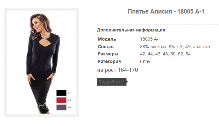Click the Размеры row label
219x130 pixels.
click(x=108, y=54)
